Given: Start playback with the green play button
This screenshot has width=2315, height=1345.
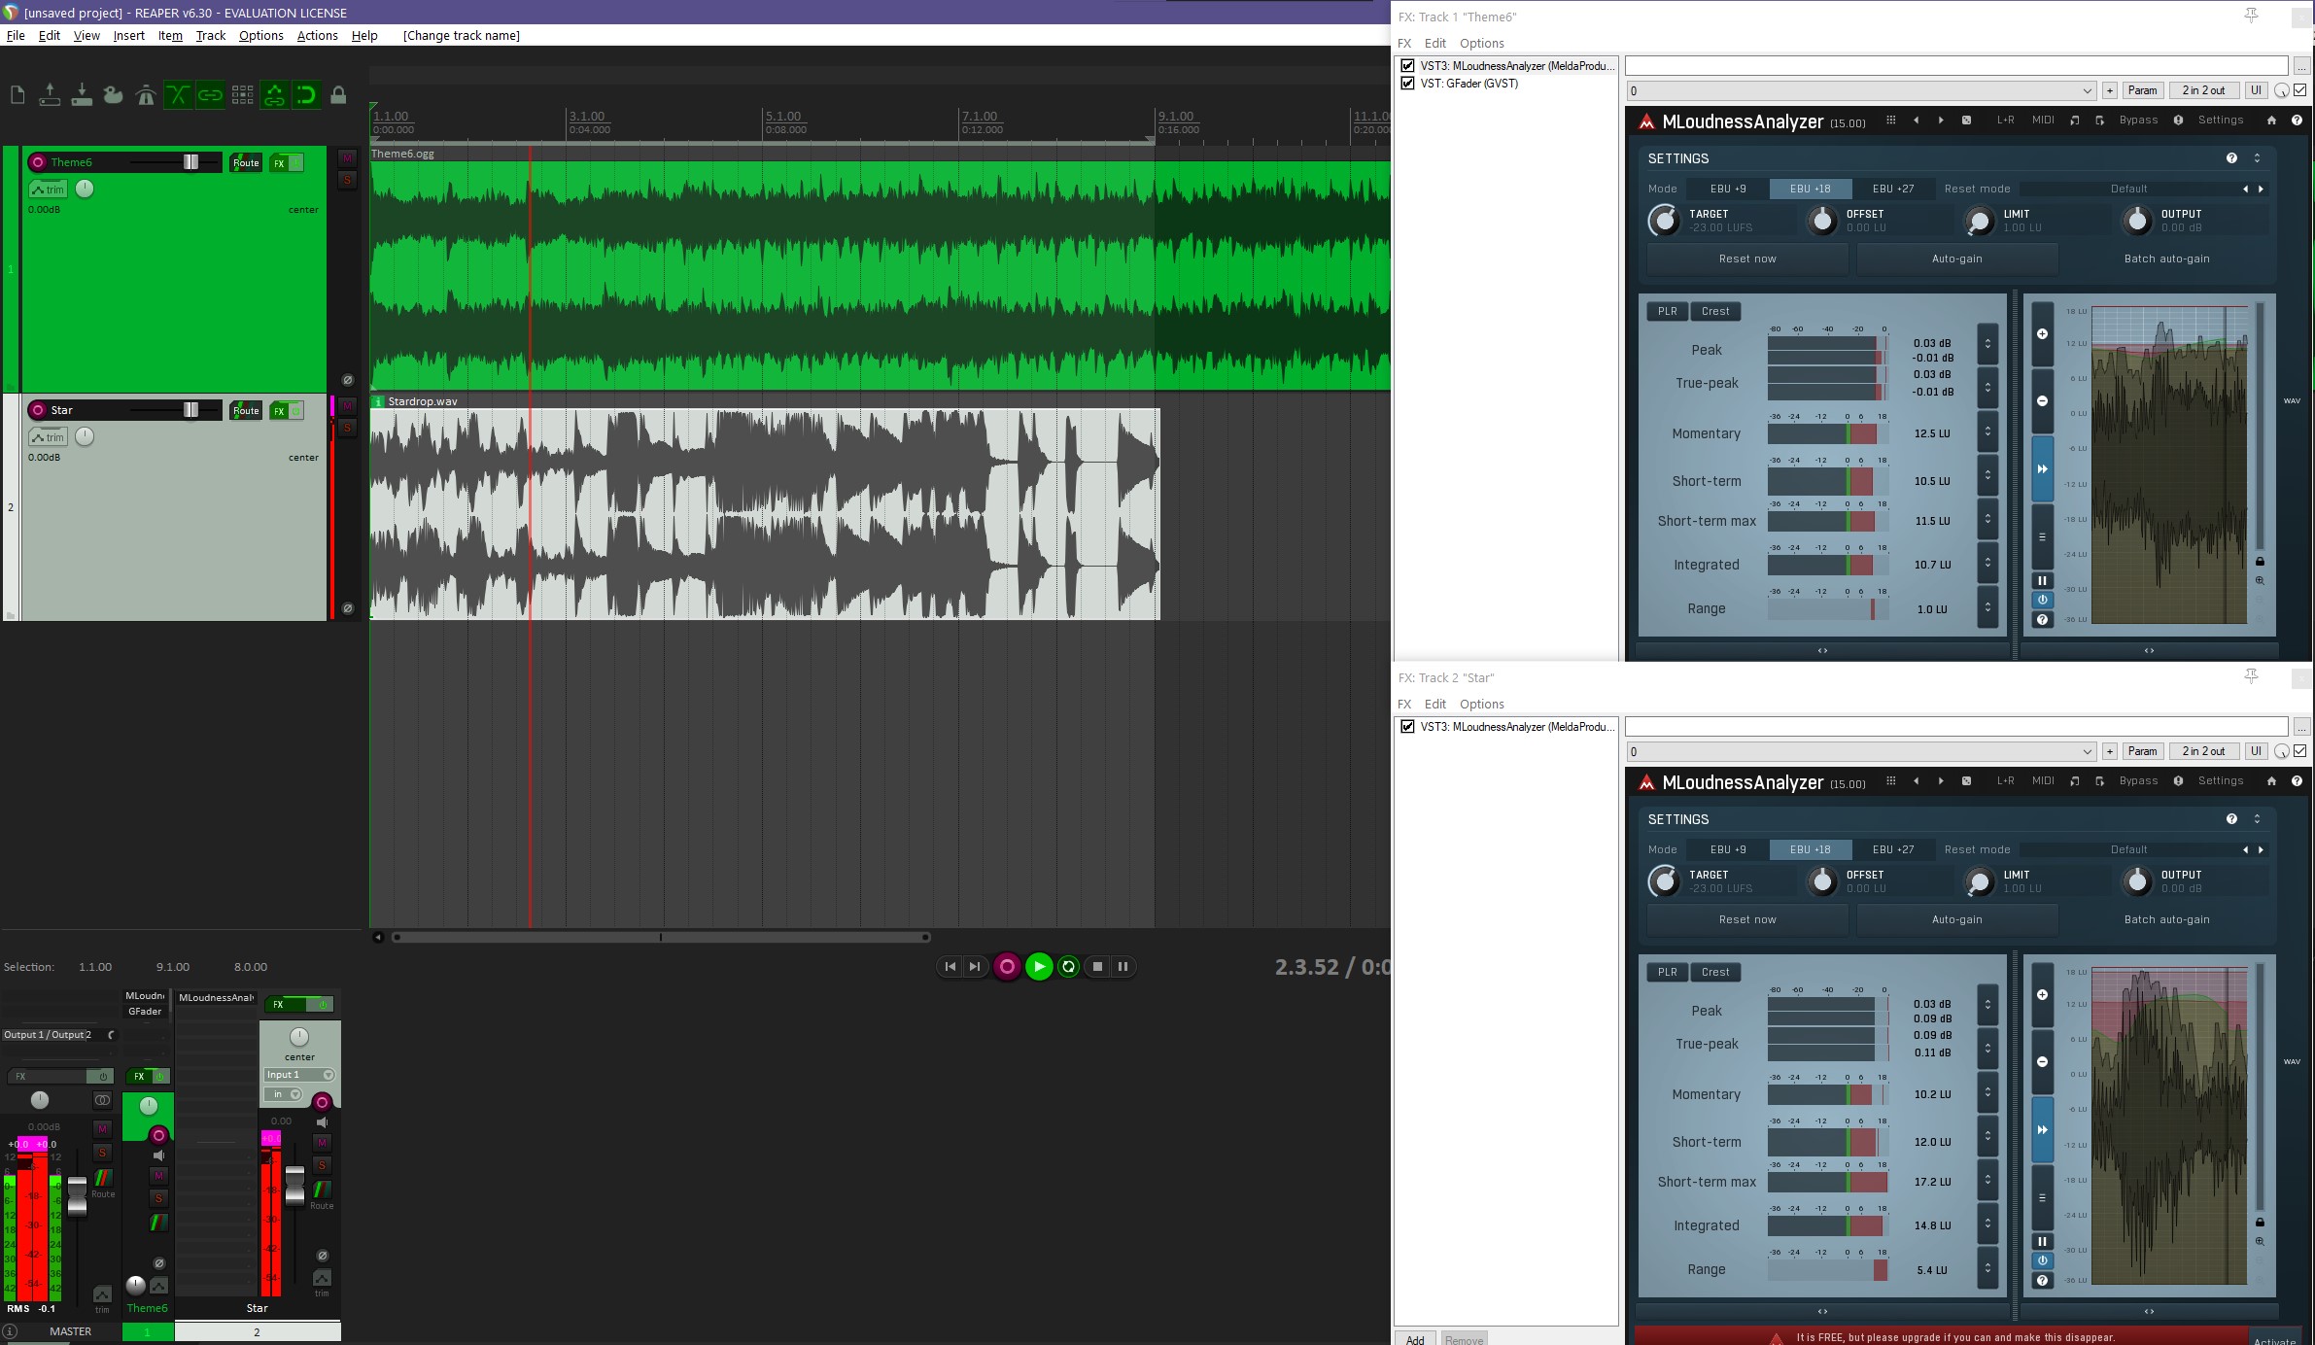Looking at the screenshot, I should pos(1039,967).
